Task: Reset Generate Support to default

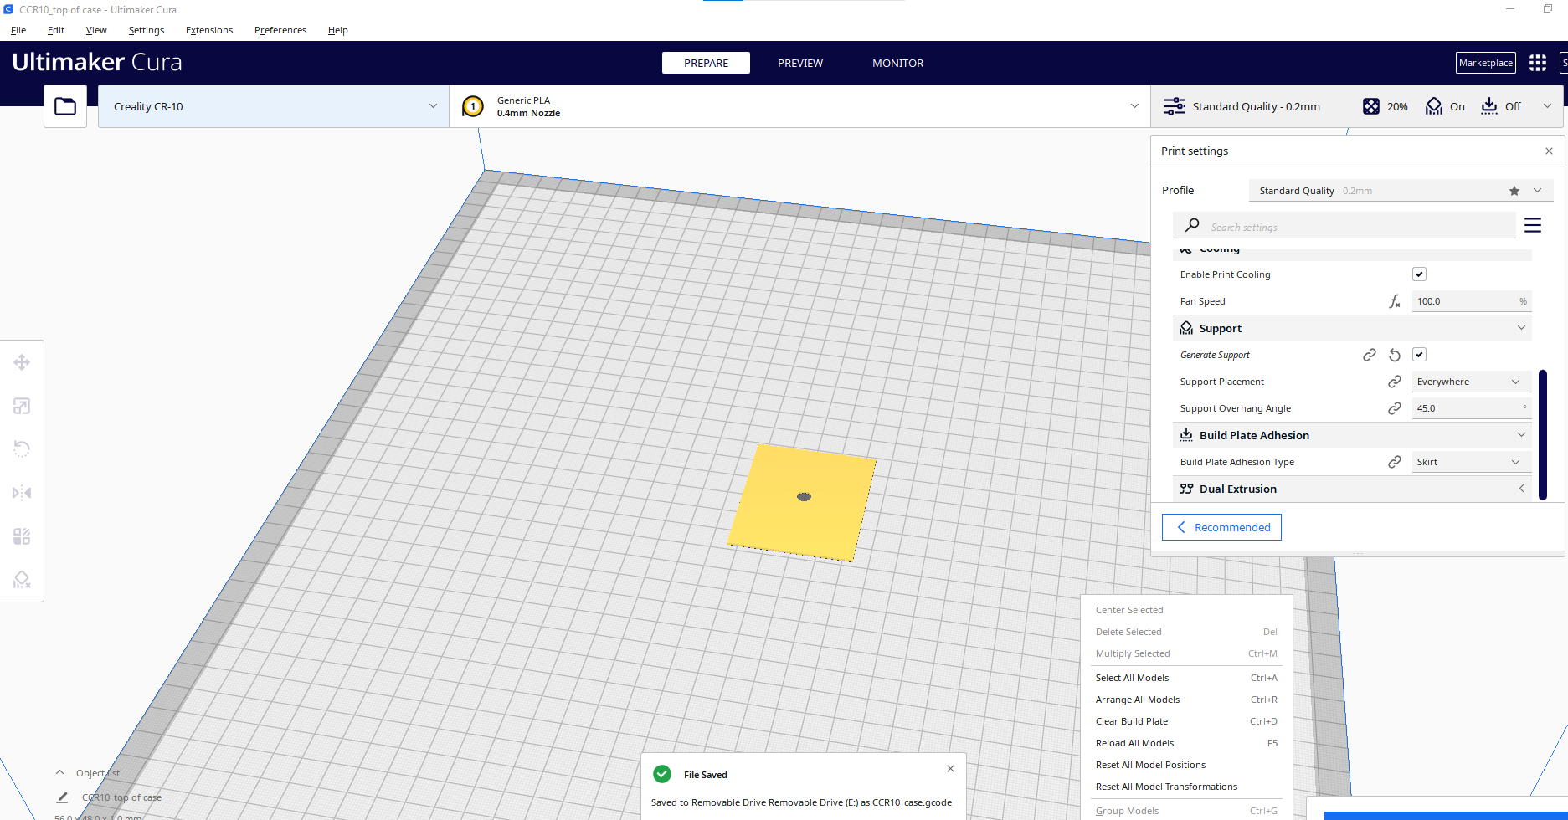Action: click(x=1395, y=355)
